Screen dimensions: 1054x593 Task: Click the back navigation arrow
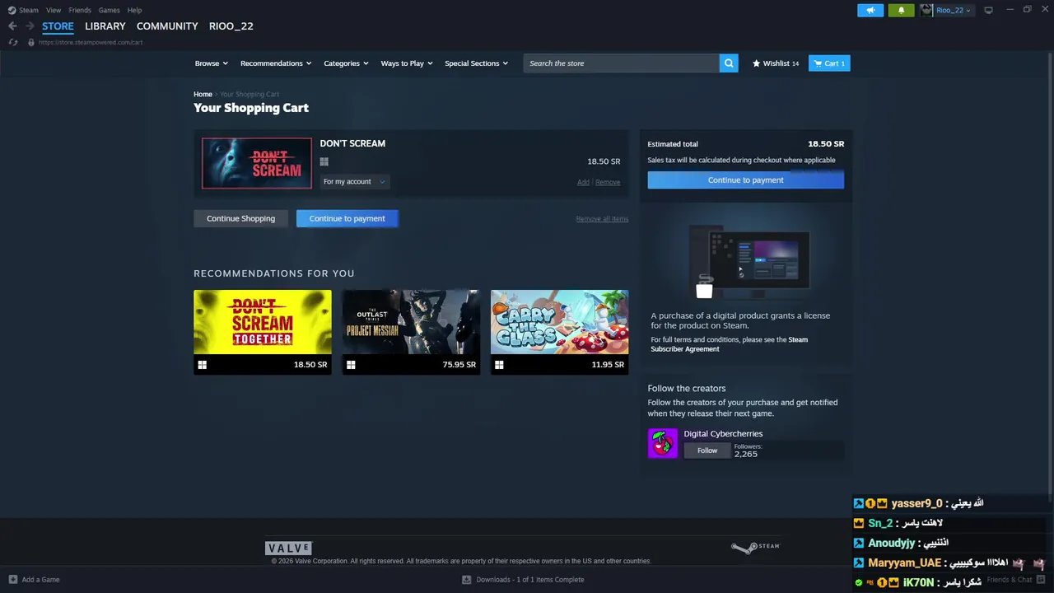point(12,26)
